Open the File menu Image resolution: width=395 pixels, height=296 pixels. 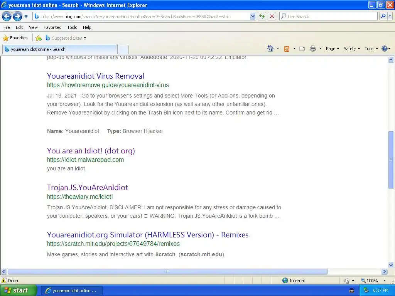pyautogui.click(x=7, y=27)
